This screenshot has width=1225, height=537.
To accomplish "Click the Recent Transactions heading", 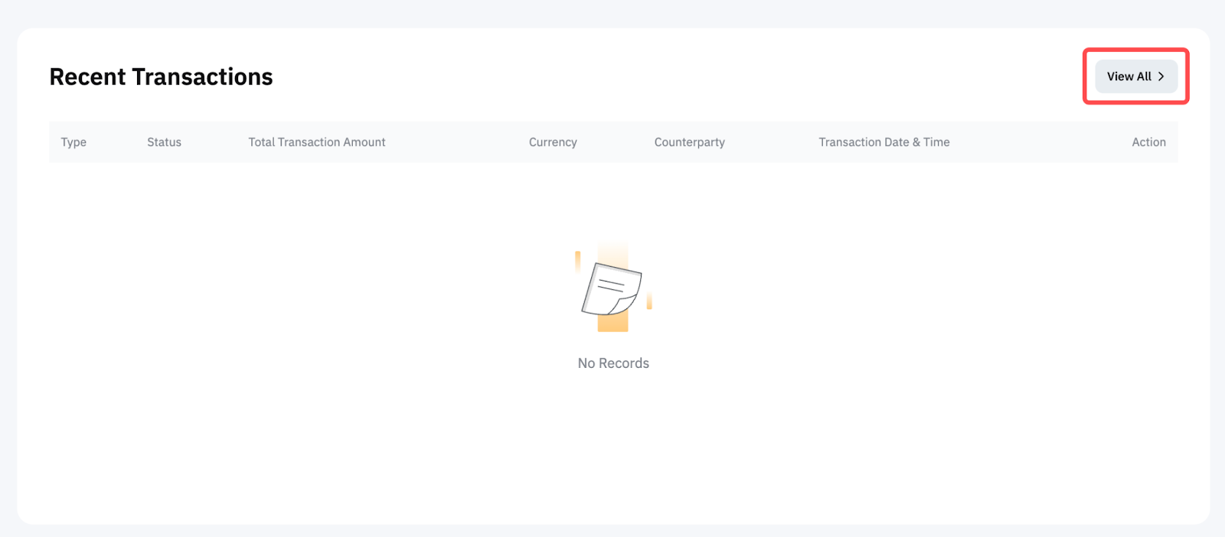I will pyautogui.click(x=161, y=77).
